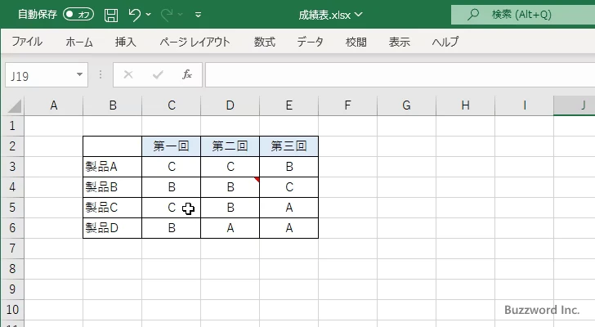Select column D header
The height and width of the screenshot is (327, 595).
click(x=230, y=105)
